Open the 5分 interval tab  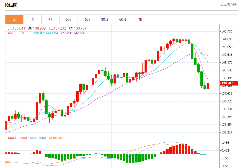coord(69,19)
